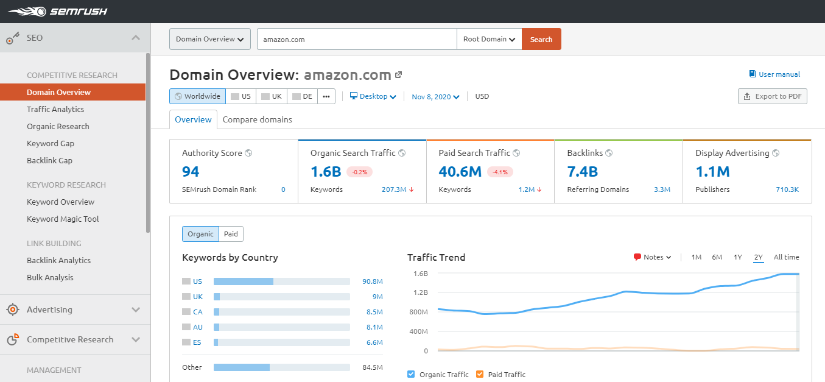Click the Authority Score info globe icon
Image resolution: width=825 pixels, height=382 pixels.
point(248,154)
